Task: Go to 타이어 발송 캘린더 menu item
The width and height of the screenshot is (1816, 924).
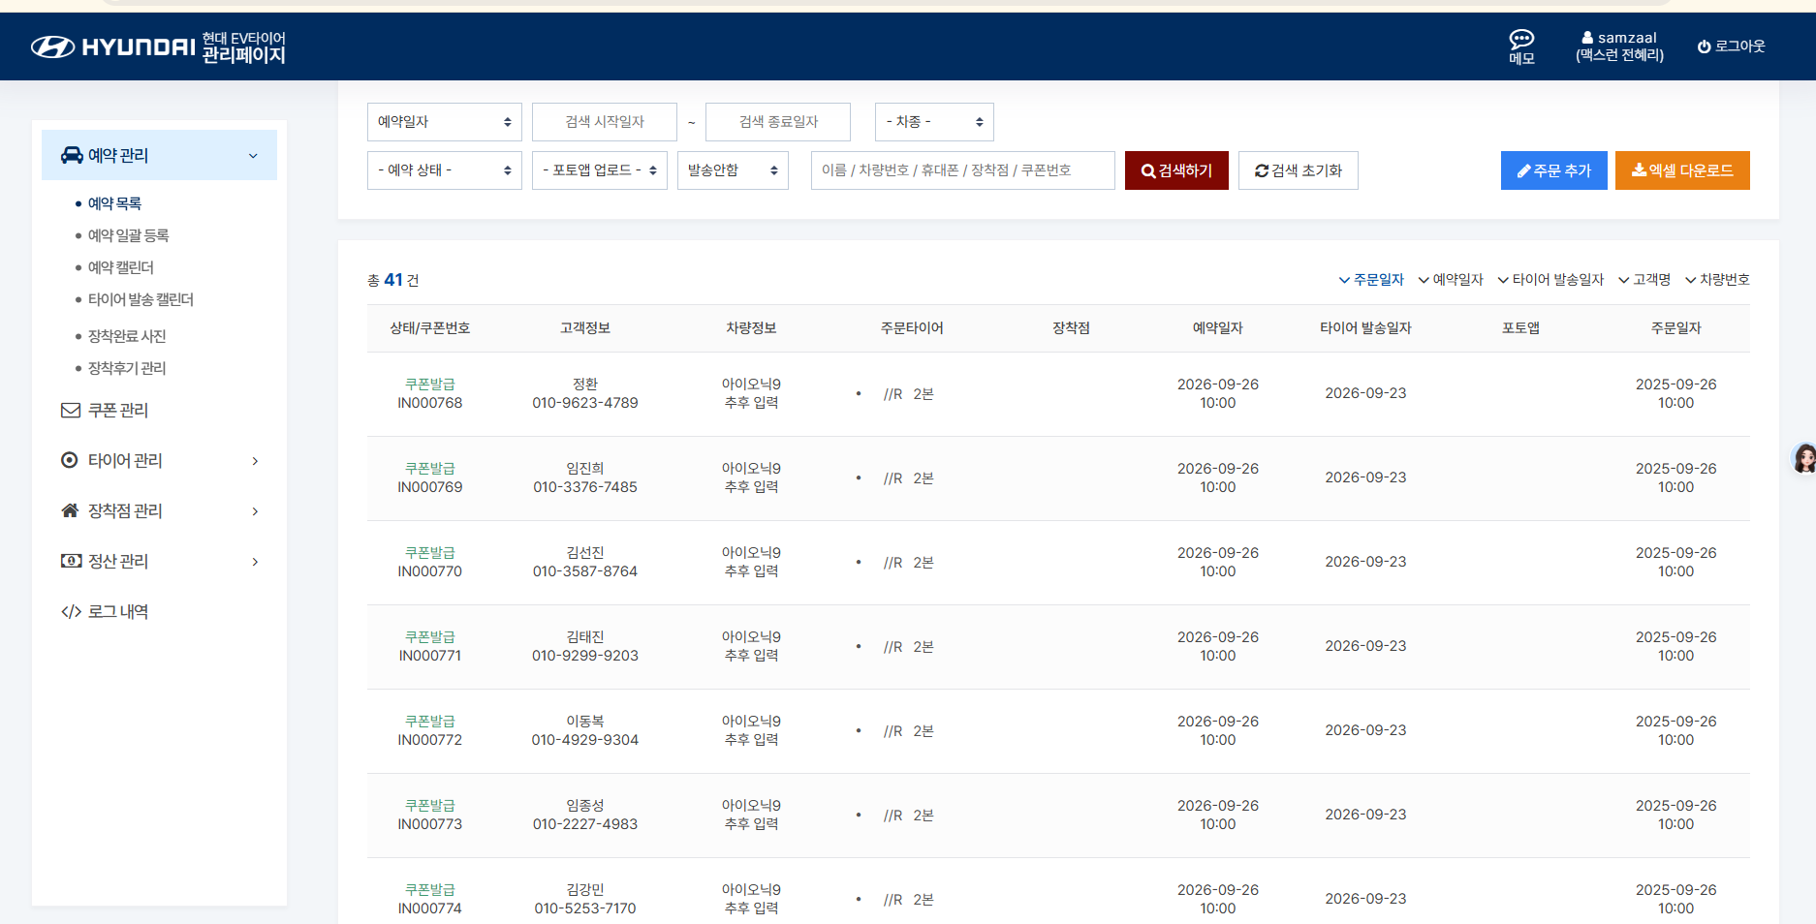Action: 141,300
